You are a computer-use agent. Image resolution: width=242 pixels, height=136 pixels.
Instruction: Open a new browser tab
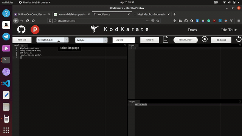tap(175, 14)
